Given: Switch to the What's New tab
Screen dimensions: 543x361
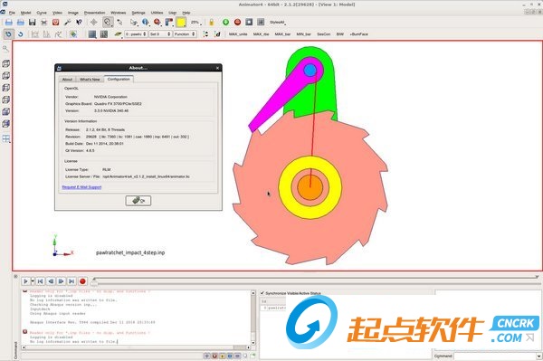Looking at the screenshot, I should [x=90, y=80].
